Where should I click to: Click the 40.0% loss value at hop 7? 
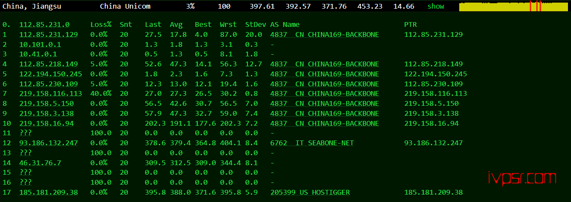coord(101,94)
